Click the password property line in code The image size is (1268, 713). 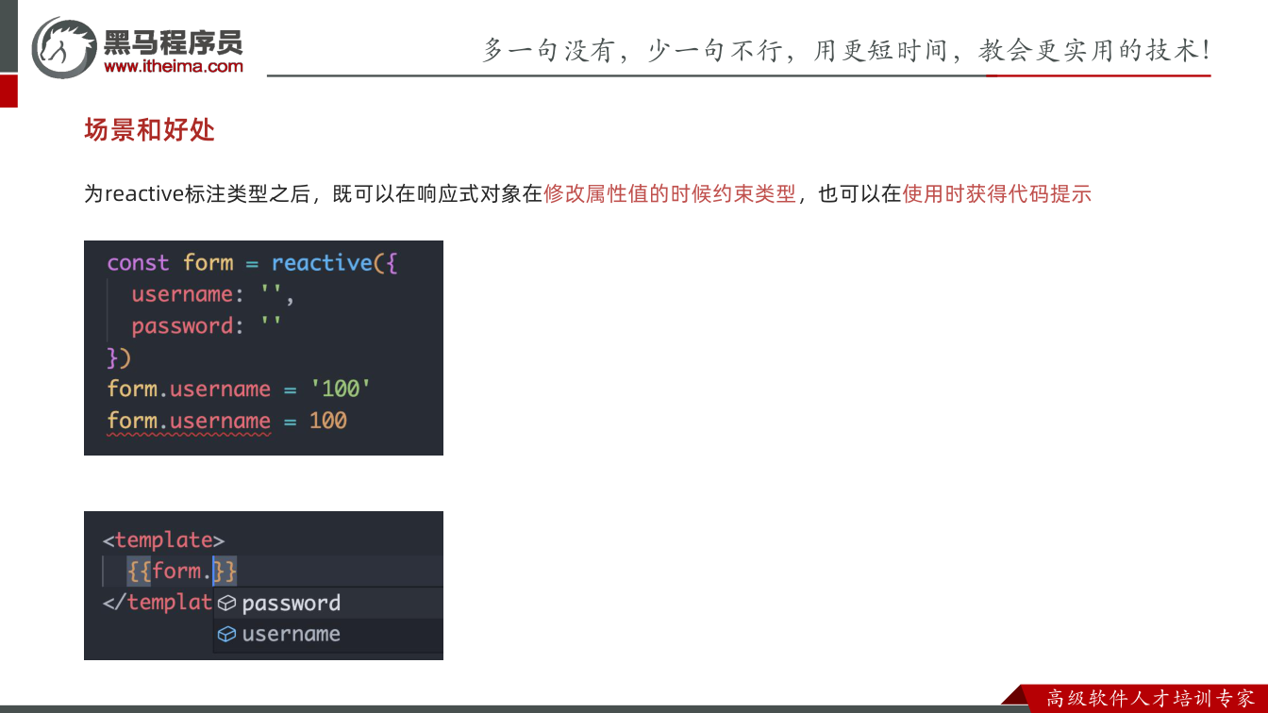pyautogui.click(x=208, y=326)
